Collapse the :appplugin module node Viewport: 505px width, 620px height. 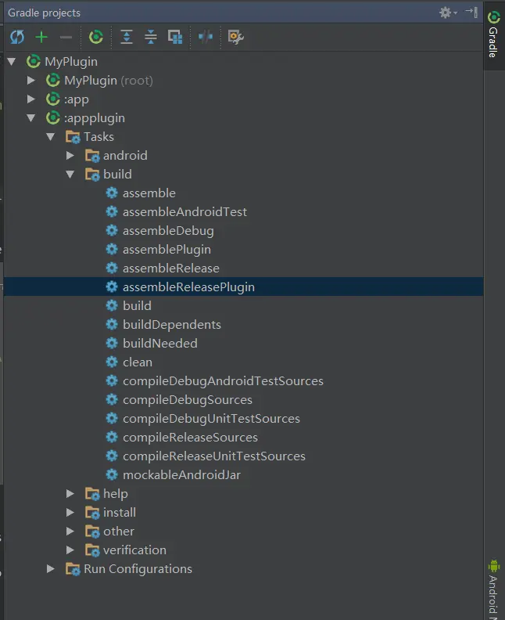[31, 118]
